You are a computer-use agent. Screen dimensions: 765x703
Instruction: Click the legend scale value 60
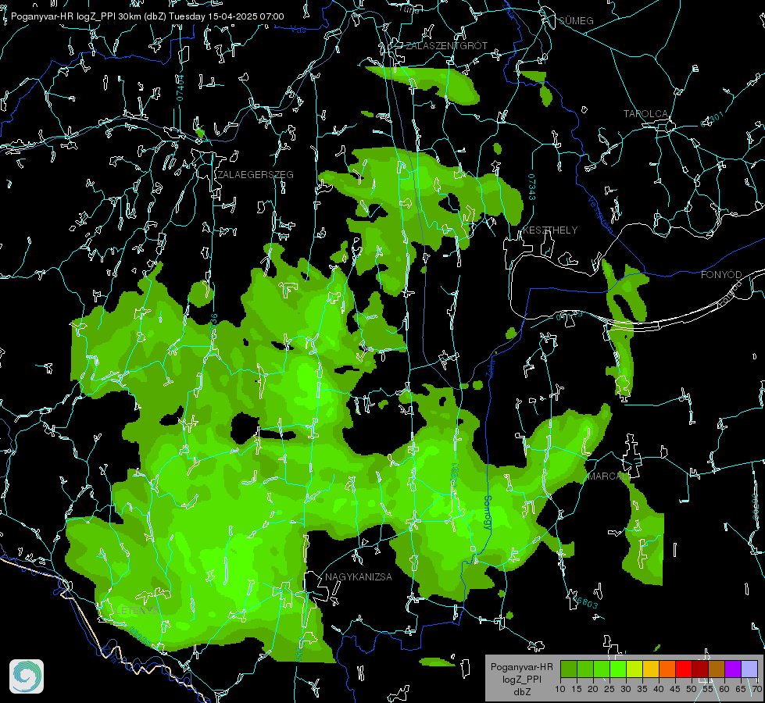[x=724, y=689]
